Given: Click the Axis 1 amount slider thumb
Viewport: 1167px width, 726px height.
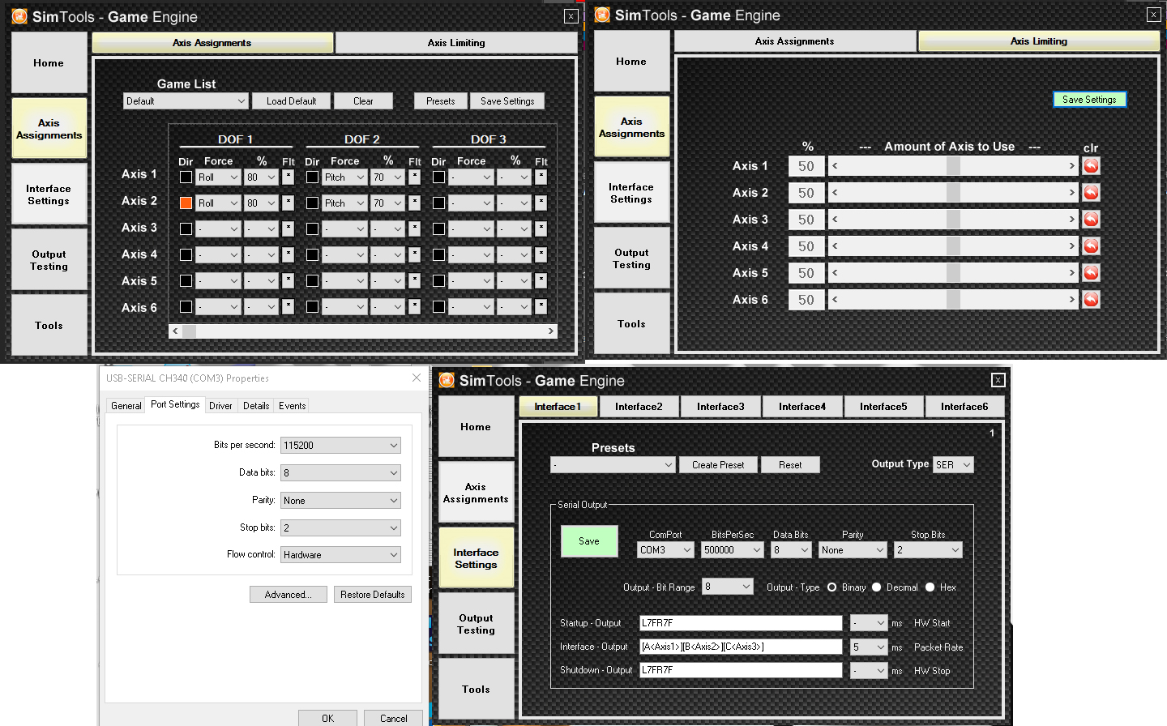Looking at the screenshot, I should 954,166.
